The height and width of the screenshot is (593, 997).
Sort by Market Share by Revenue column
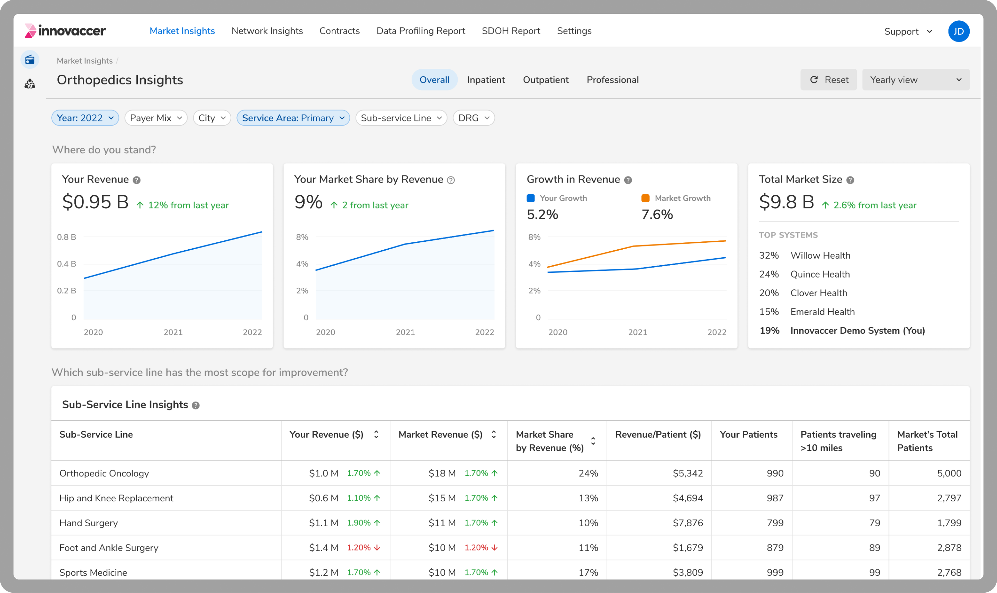(593, 441)
